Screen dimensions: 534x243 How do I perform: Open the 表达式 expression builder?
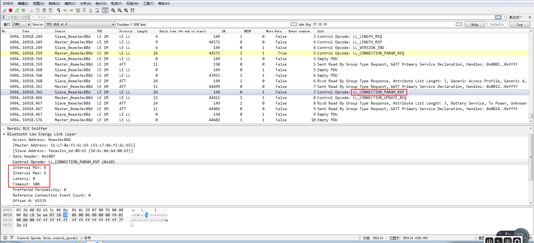click(516, 17)
